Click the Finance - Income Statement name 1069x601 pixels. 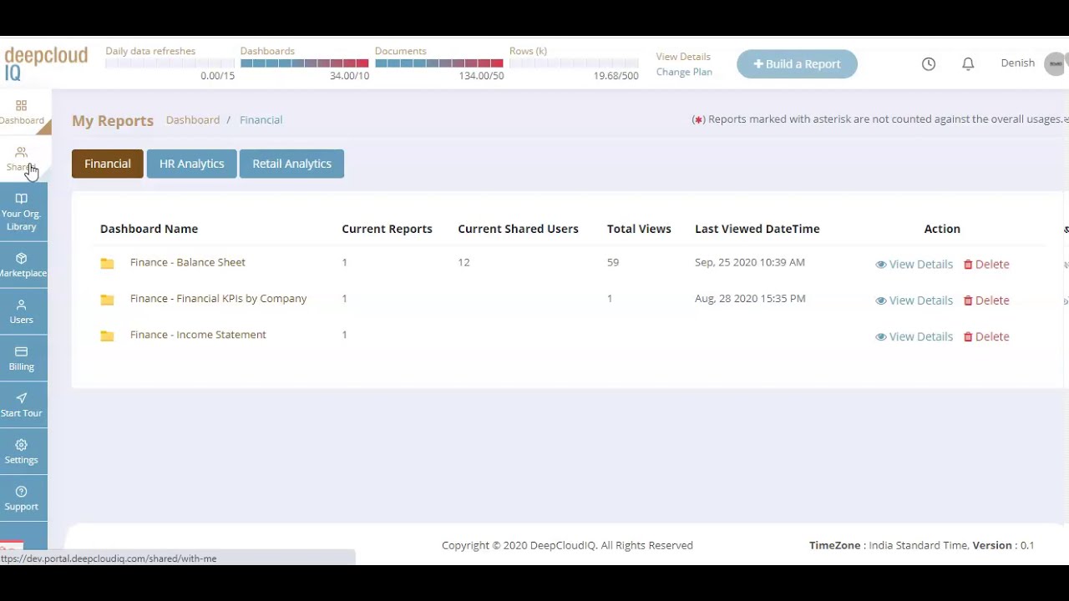[x=198, y=335]
